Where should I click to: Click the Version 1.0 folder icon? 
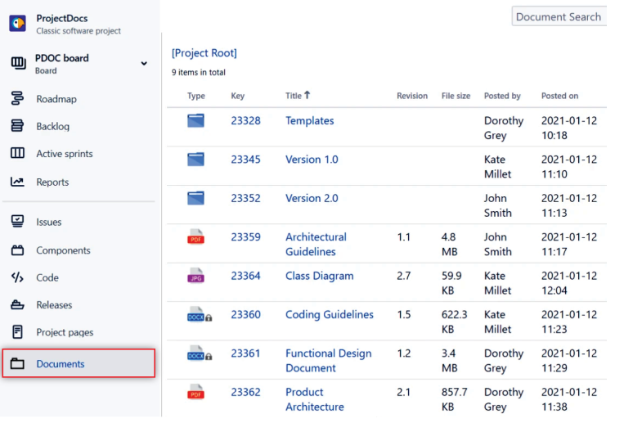coord(195,160)
